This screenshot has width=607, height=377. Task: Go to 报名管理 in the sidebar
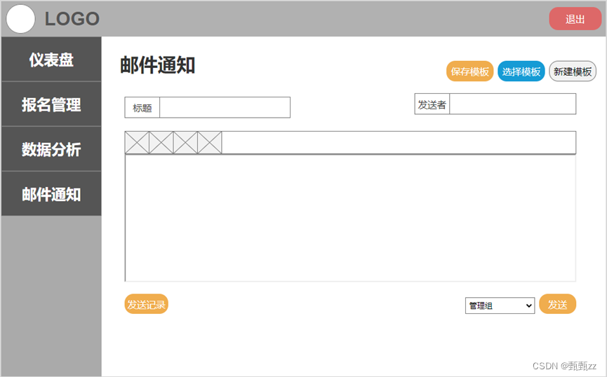tap(51, 104)
